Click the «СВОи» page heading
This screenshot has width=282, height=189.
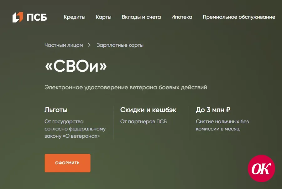(76, 66)
